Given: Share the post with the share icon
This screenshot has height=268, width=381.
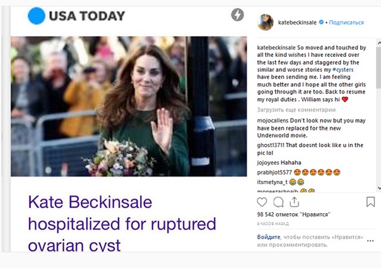Looking at the screenshot, I should pos(294,202).
